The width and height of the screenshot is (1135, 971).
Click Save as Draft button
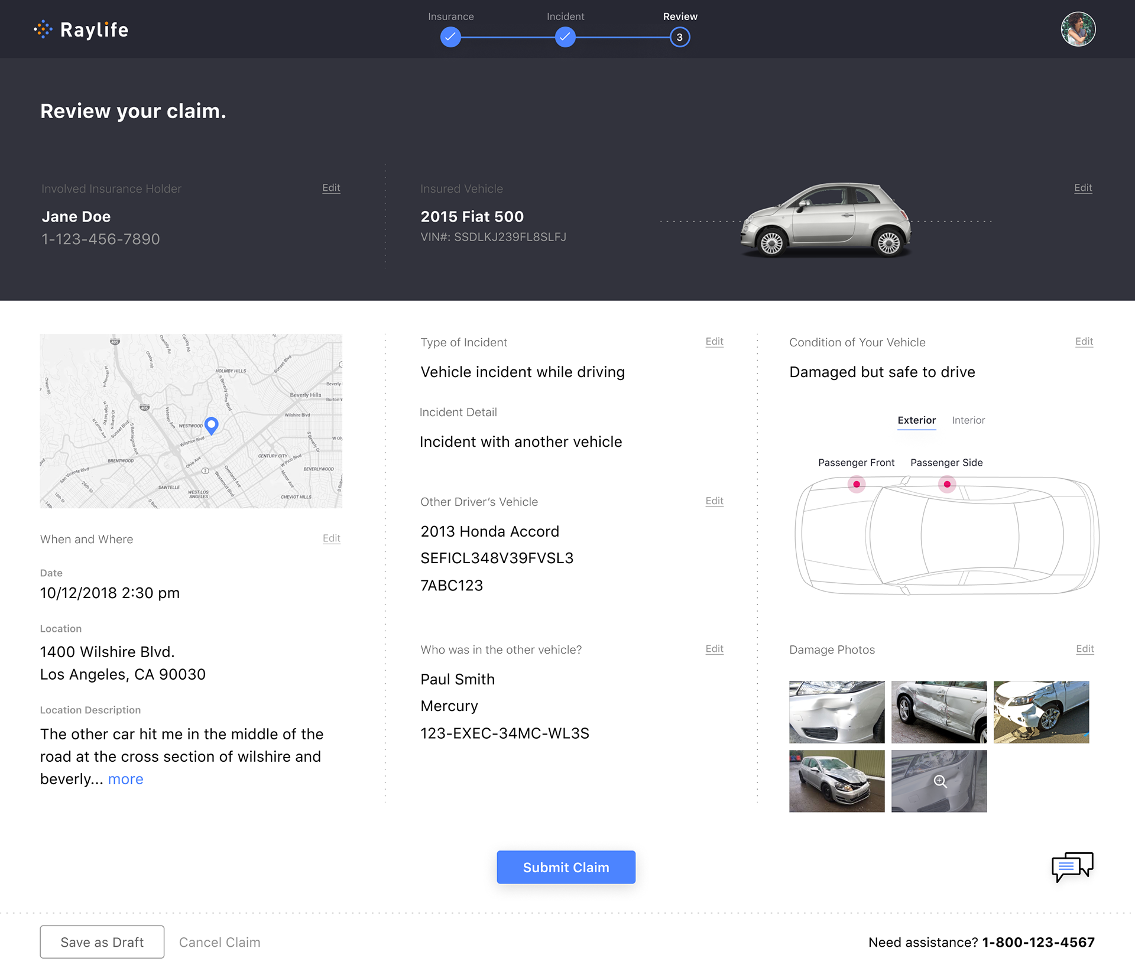tap(102, 942)
